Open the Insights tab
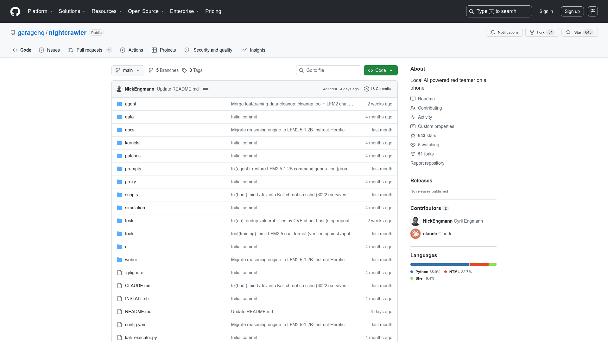 [x=253, y=50]
